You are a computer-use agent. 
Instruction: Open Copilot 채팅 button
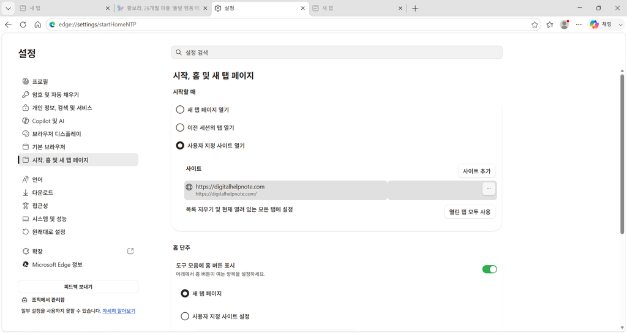click(601, 24)
